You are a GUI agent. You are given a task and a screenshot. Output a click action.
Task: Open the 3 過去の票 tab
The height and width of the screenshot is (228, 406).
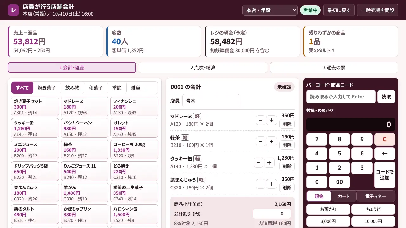click(x=334, y=67)
